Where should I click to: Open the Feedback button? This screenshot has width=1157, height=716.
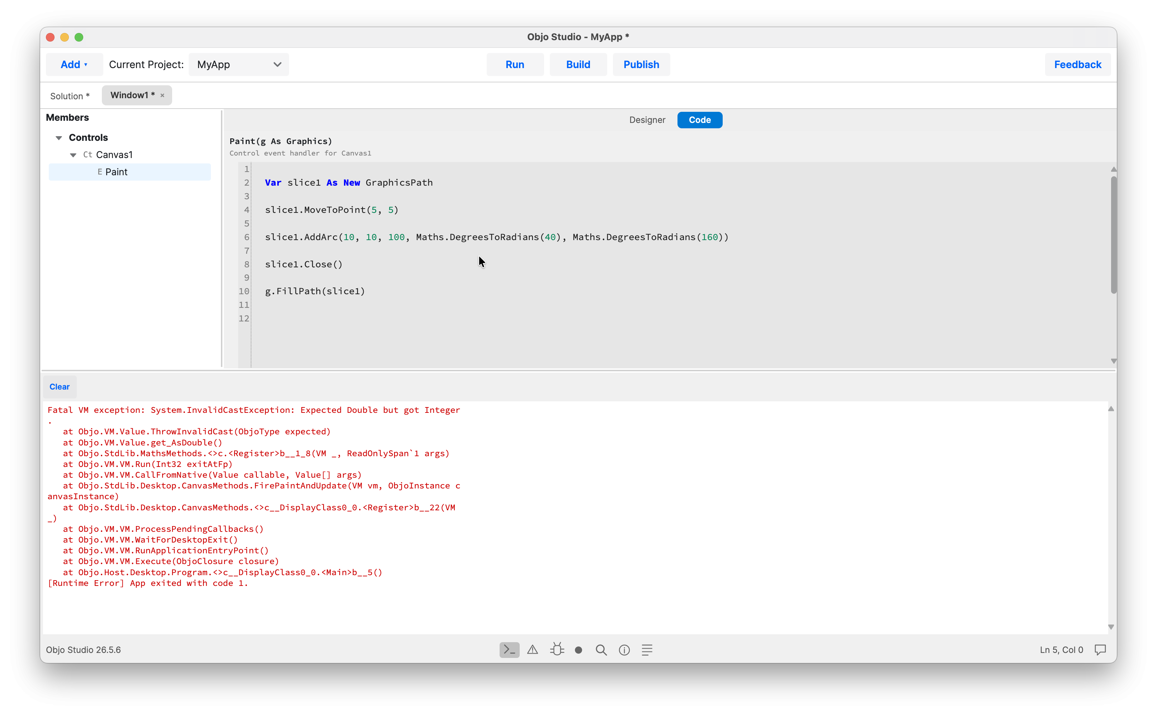(x=1077, y=65)
